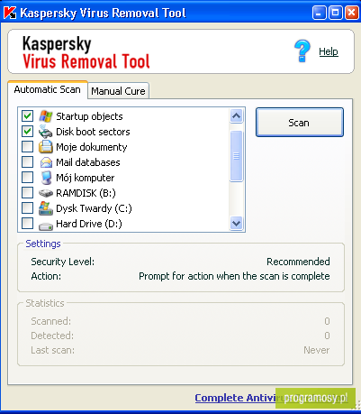Select the Hard Drive (D:) entry text

coord(89,224)
